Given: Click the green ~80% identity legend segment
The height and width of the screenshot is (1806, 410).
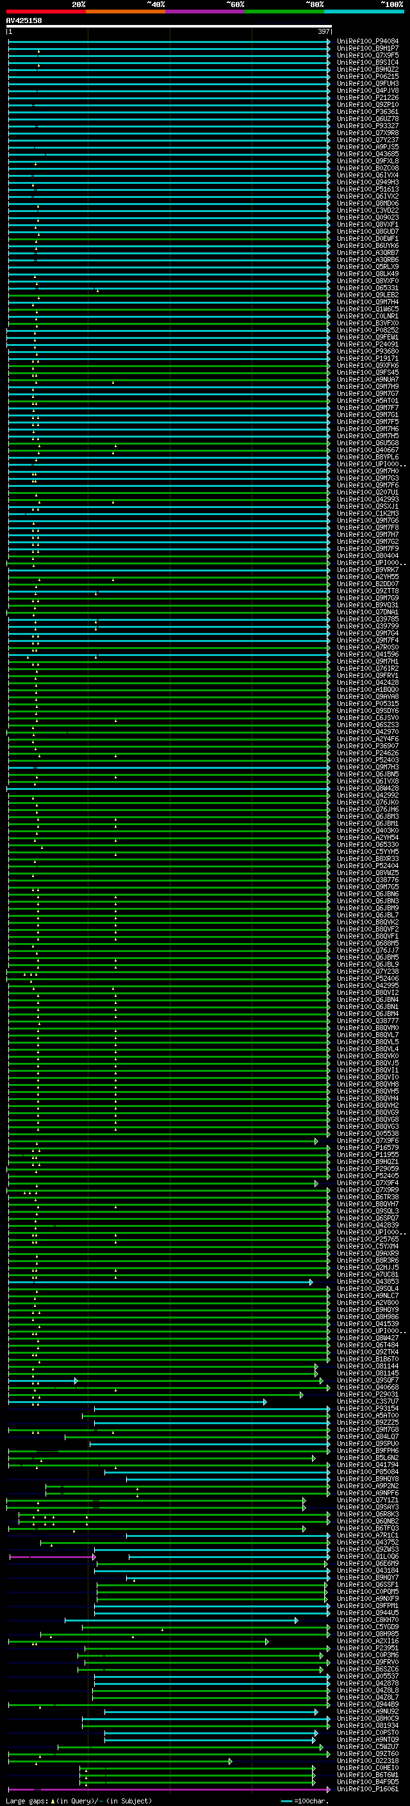Looking at the screenshot, I should coord(284,12).
